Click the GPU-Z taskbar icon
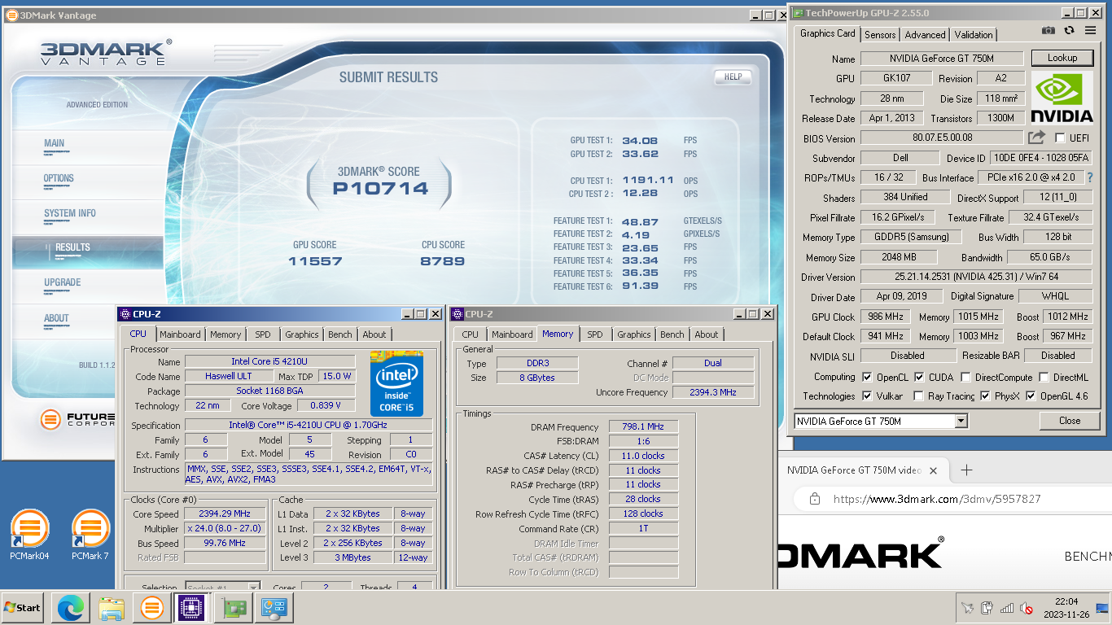Screen dimensions: 1112x625 (233, 607)
